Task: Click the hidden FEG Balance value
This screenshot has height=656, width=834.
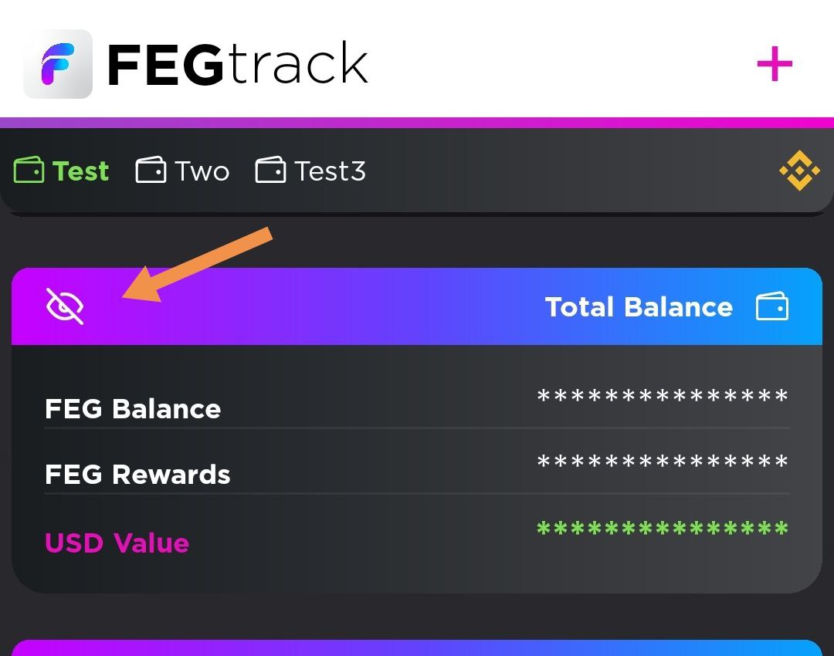Action: click(x=663, y=398)
